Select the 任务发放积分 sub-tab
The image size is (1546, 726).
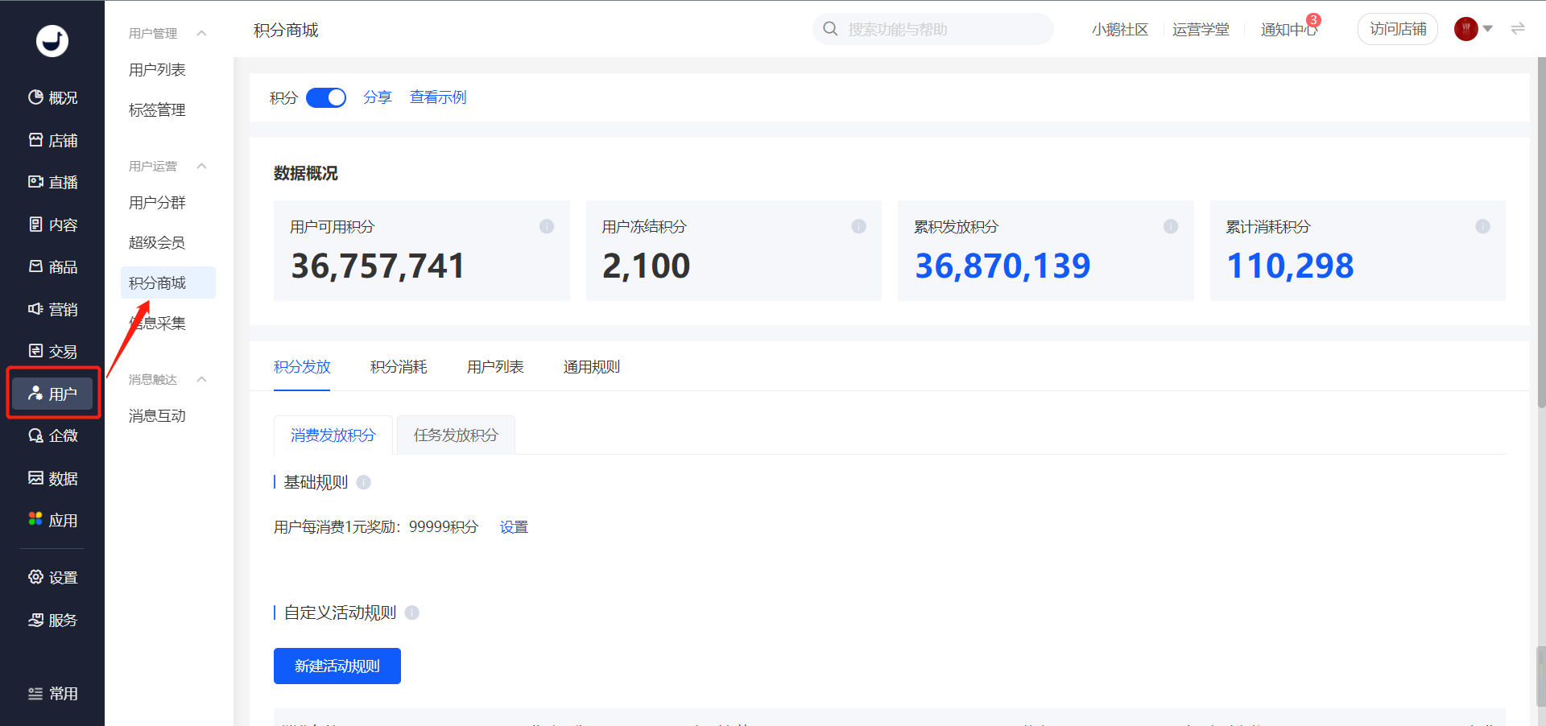coord(456,435)
